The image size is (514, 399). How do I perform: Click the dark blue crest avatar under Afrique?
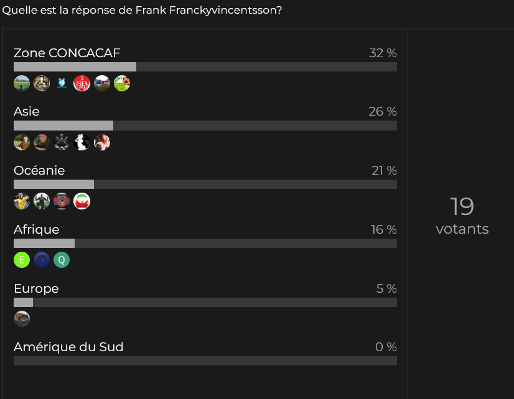[x=42, y=260]
